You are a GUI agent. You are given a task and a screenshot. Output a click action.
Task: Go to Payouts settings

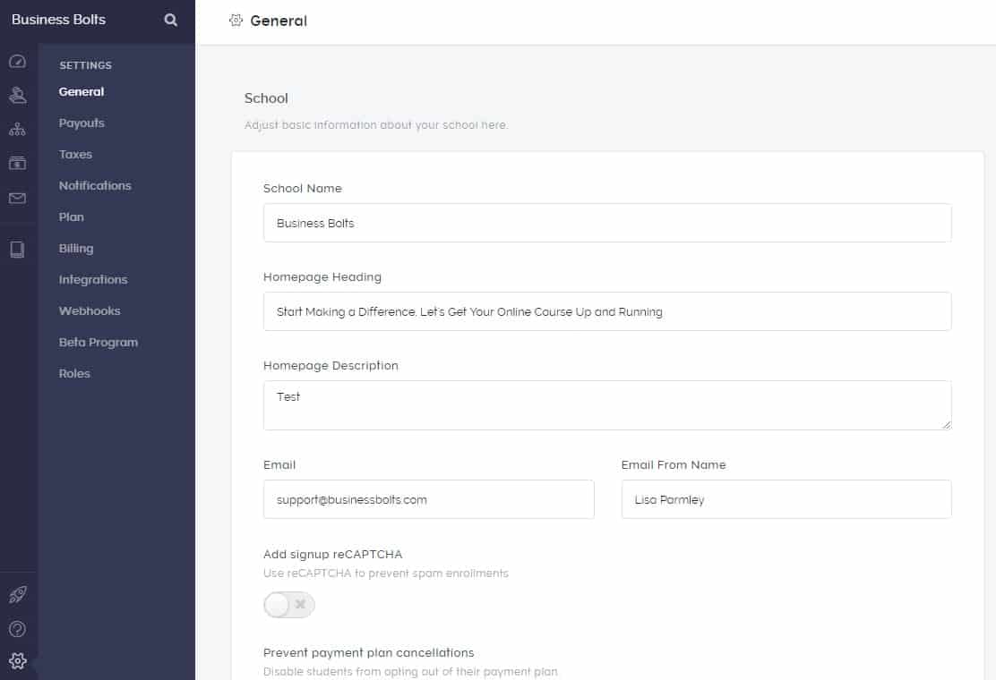click(82, 123)
